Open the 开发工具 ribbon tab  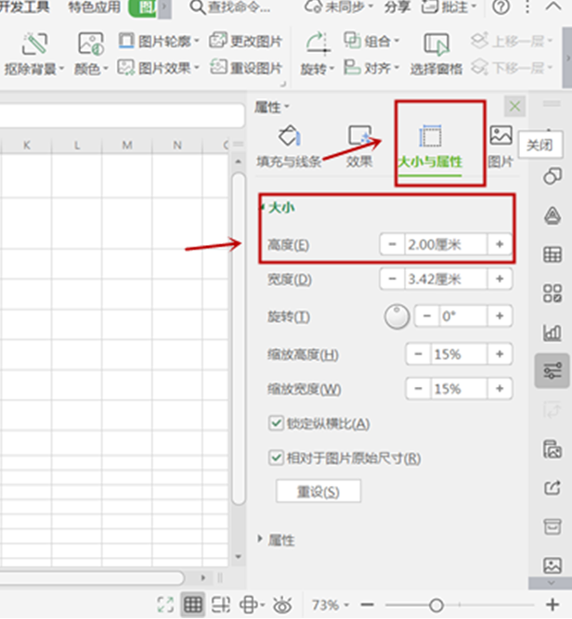click(x=24, y=7)
